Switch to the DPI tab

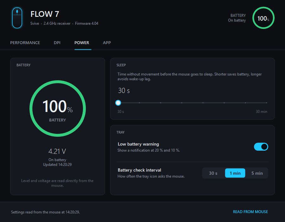tap(57, 42)
